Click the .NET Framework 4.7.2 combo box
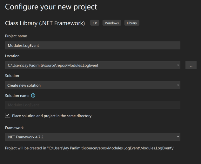This screenshot has height=164, width=201. 93,137
